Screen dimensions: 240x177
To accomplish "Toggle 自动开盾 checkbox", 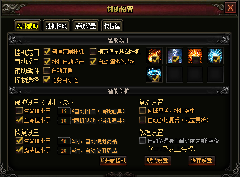I will (x=46, y=71).
